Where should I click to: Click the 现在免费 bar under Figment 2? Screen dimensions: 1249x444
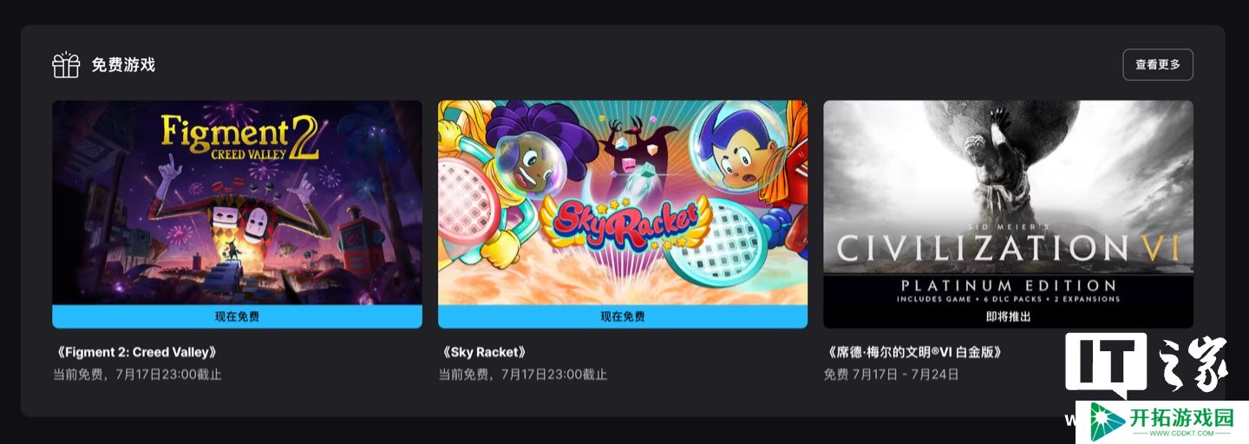click(237, 317)
